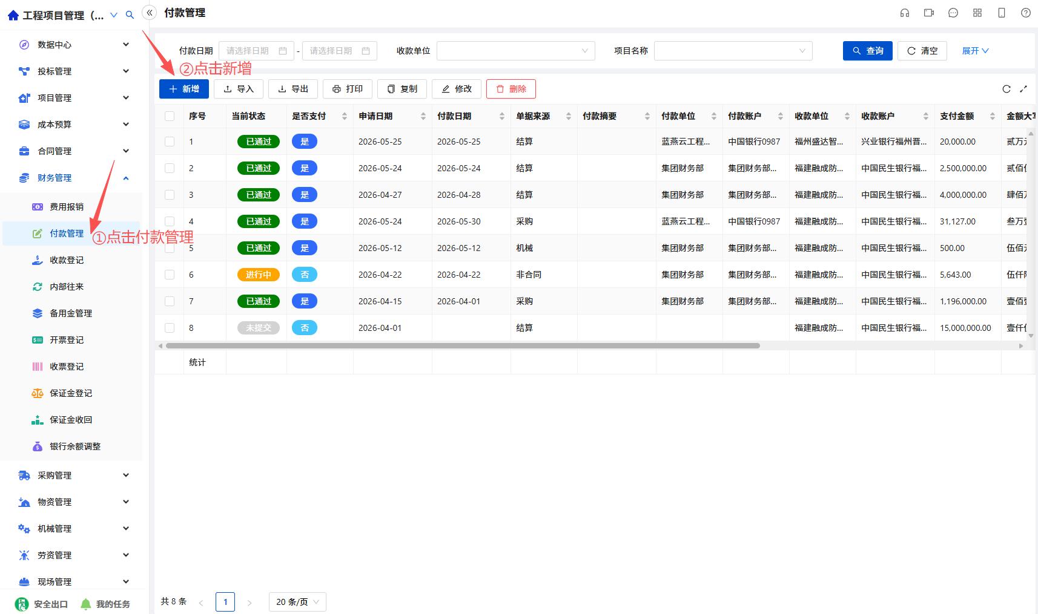
Task: Click the table refresh icon
Action: tap(1007, 89)
